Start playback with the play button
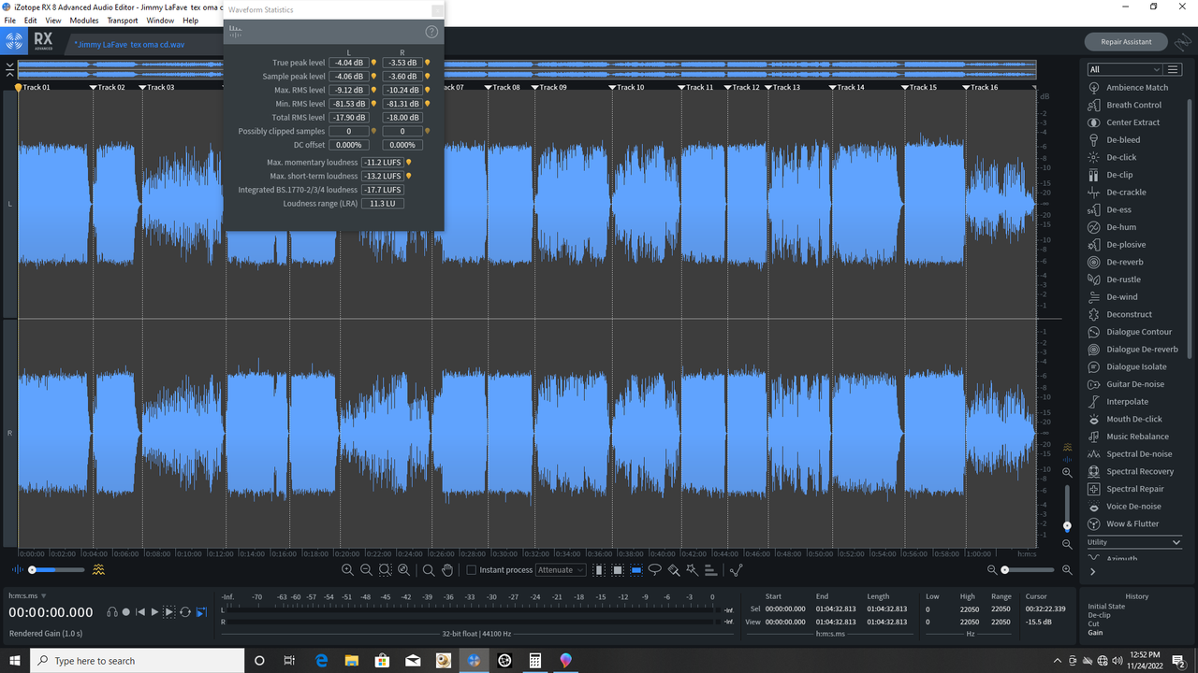1198x673 pixels. click(154, 612)
